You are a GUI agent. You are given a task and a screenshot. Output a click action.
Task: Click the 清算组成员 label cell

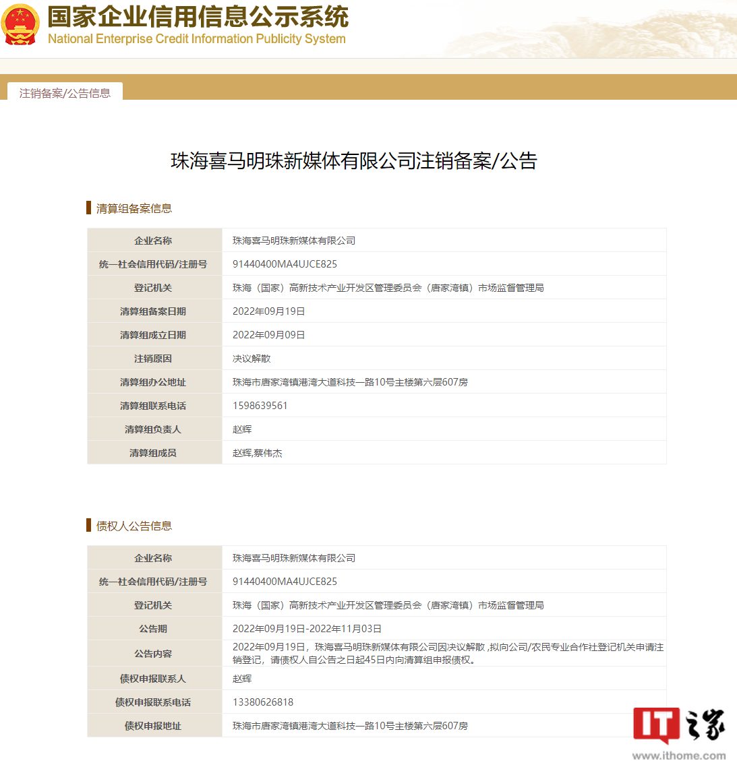click(x=154, y=452)
